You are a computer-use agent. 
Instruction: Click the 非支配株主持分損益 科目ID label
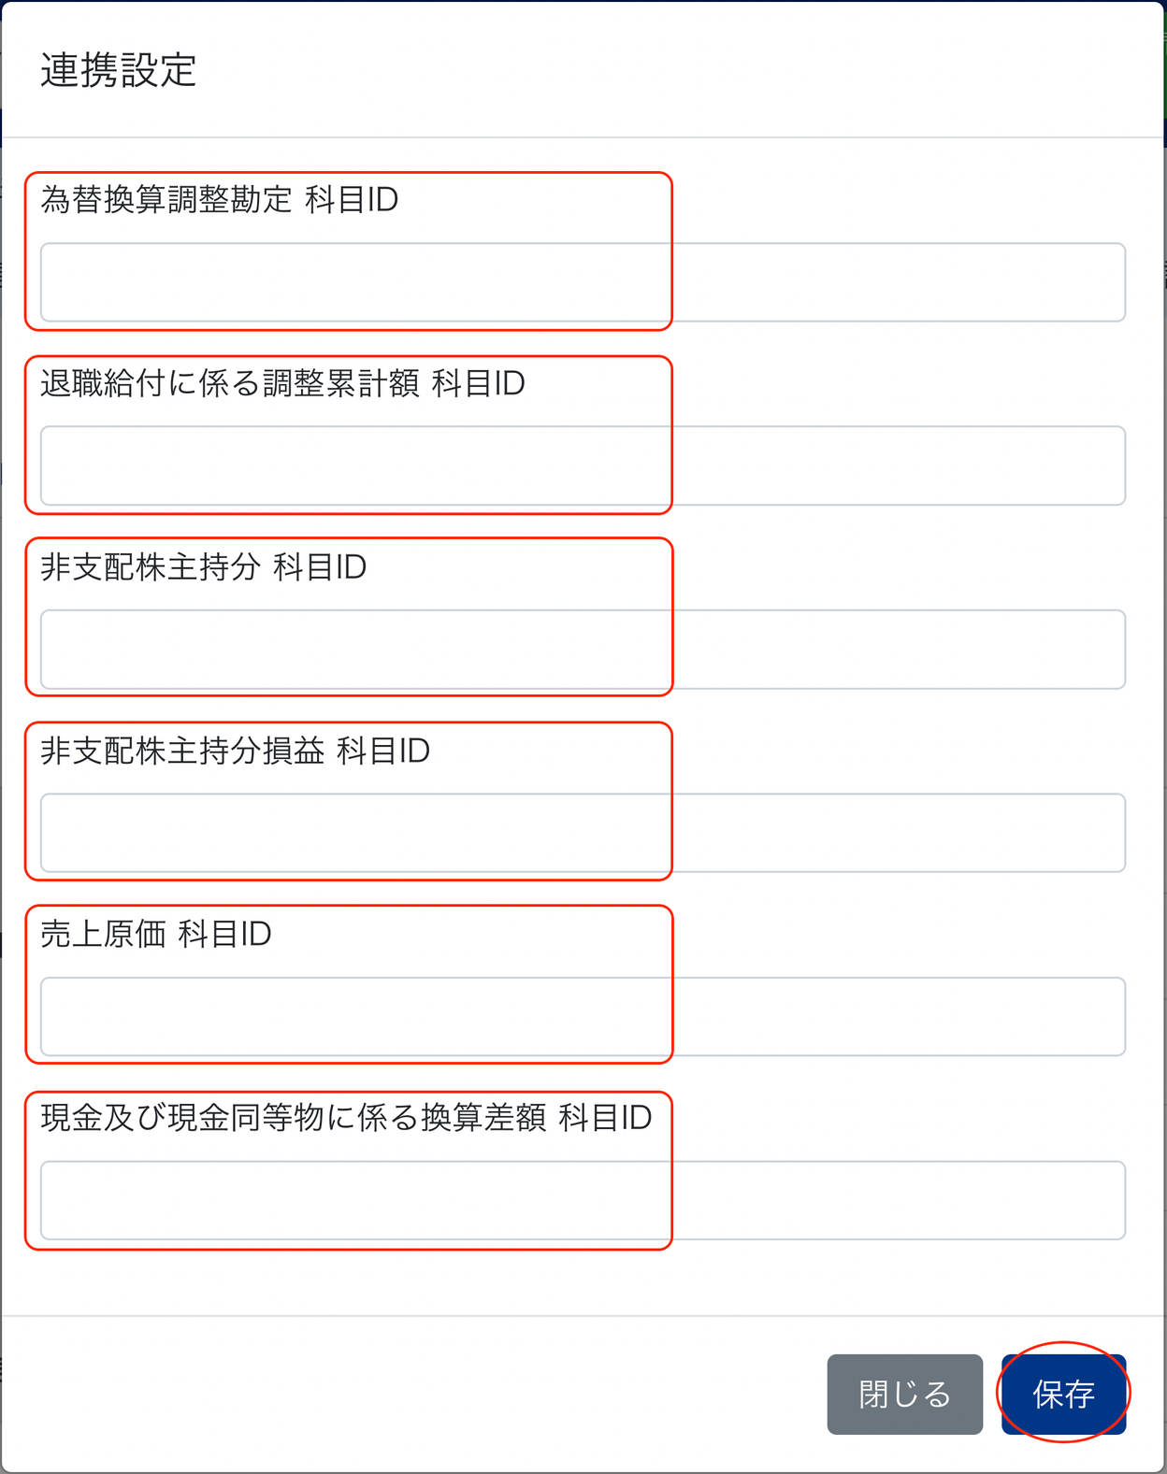coord(235,751)
